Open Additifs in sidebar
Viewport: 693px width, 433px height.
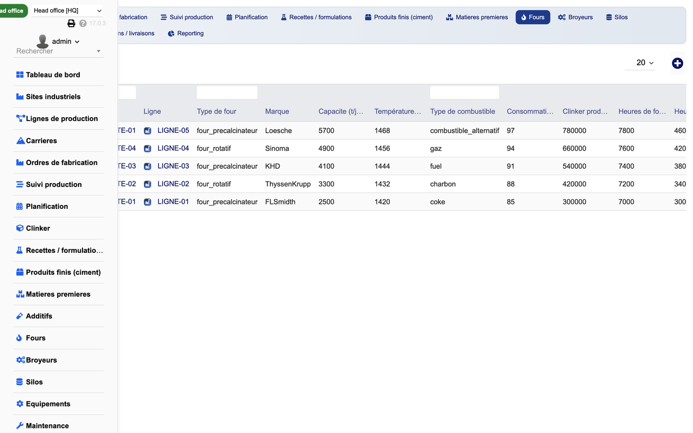tap(59, 316)
